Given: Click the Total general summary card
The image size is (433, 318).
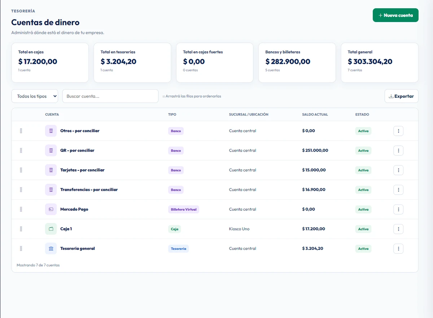Looking at the screenshot, I should coord(380,63).
